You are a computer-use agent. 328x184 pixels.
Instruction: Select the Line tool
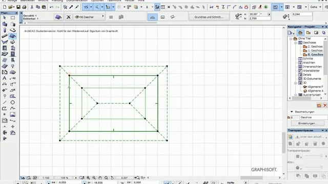[5, 102]
